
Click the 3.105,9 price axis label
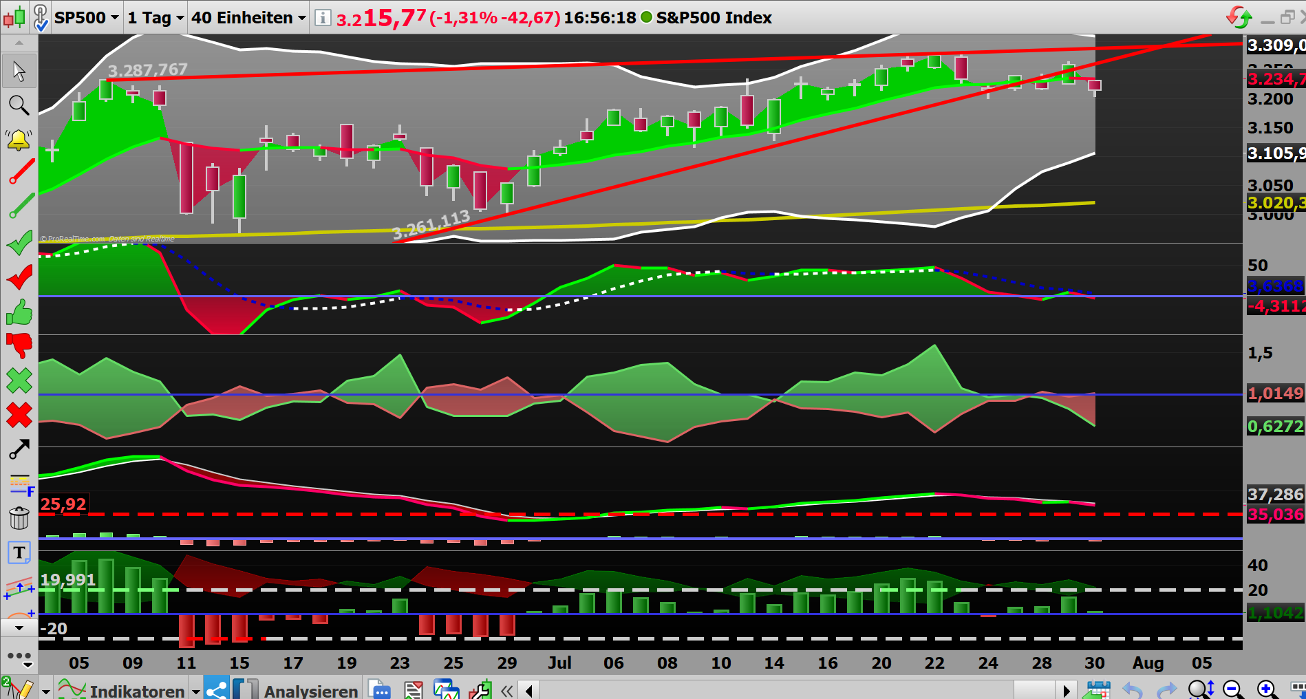click(1276, 153)
